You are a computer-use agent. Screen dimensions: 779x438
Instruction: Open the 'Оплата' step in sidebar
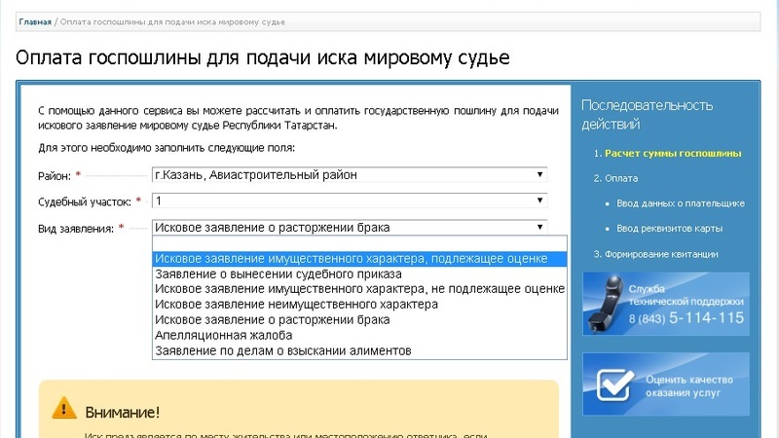pos(621,178)
